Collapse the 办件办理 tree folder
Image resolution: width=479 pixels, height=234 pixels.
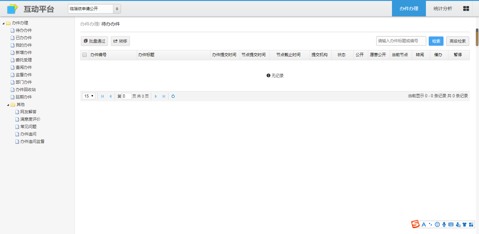tap(3, 23)
